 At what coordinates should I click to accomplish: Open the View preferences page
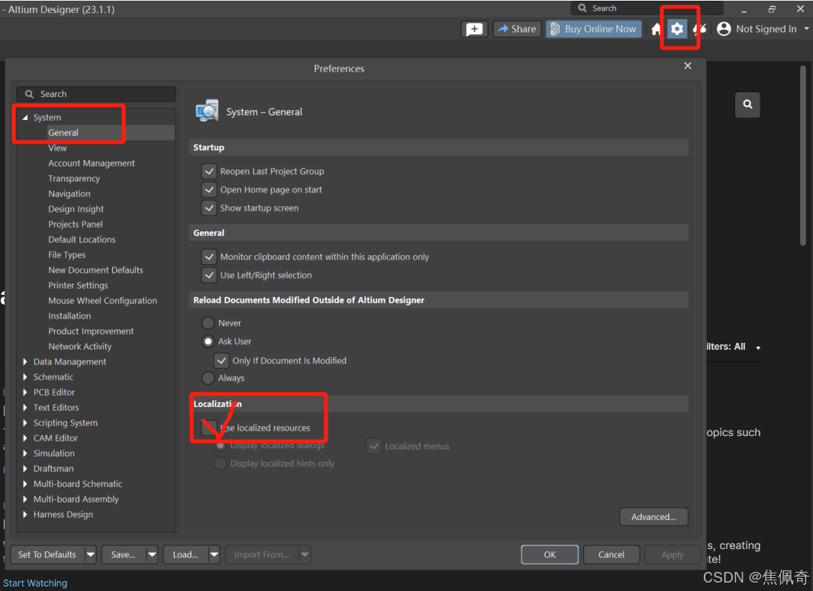(x=57, y=148)
